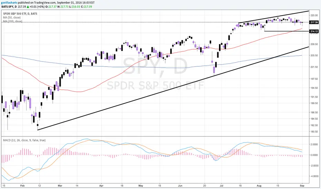This screenshot has height=189, width=321.
Task: Click the 189.50 price axis label
Action: coord(314,103)
